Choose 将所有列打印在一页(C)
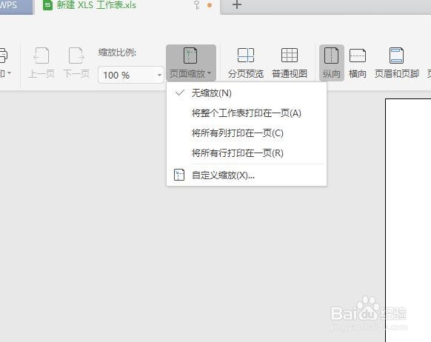Image resolution: width=431 pixels, height=342 pixels. click(247, 133)
